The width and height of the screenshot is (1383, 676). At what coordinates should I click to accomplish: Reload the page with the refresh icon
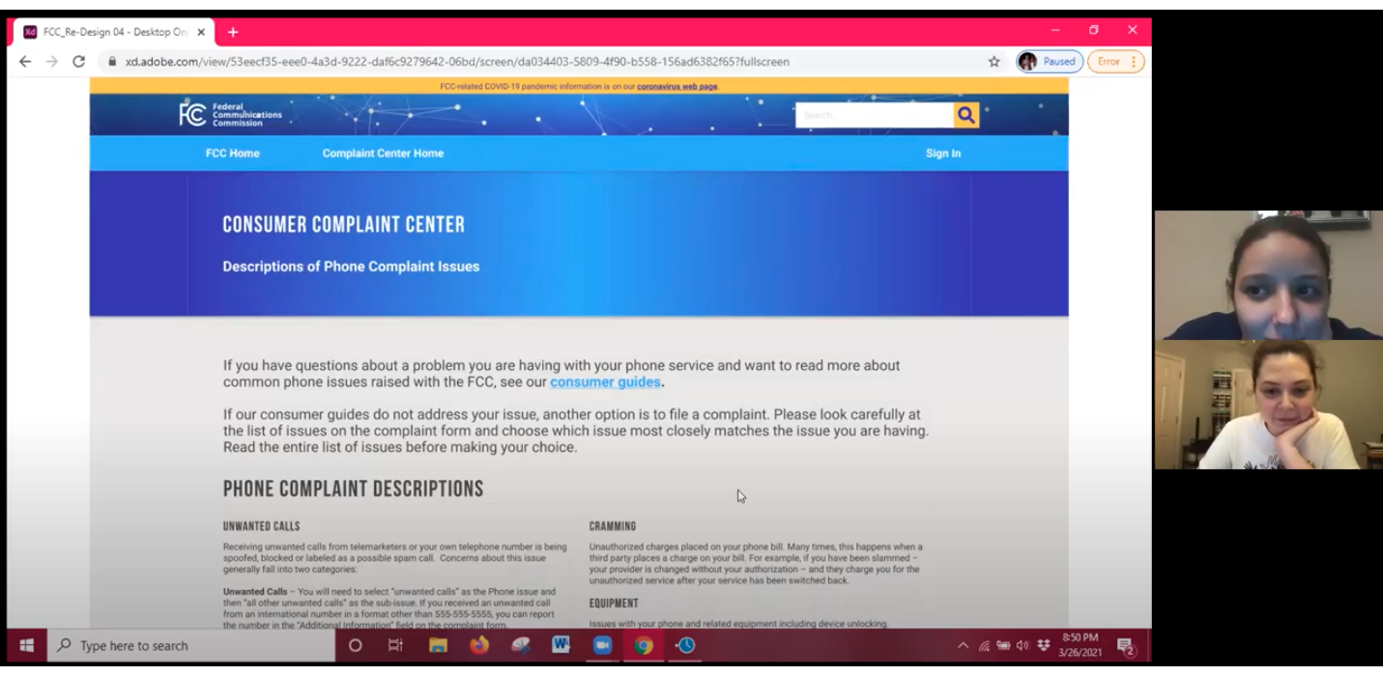click(79, 62)
